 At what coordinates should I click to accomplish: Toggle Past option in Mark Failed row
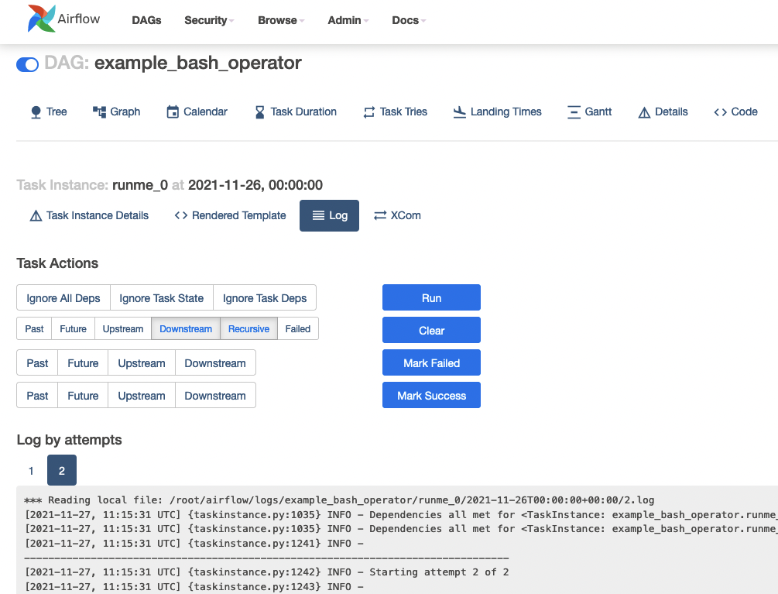tap(37, 362)
